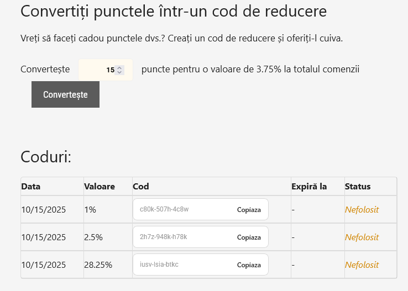Screen dimensions: 408x291
Task: Increase points with the stepper up arrow
Action: point(120,68)
